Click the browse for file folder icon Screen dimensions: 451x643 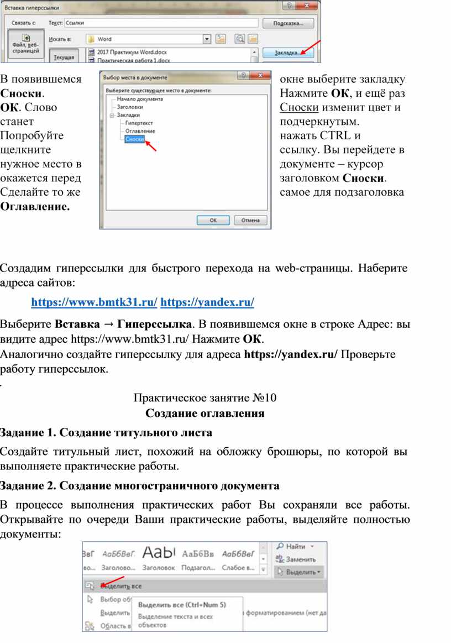click(x=253, y=39)
